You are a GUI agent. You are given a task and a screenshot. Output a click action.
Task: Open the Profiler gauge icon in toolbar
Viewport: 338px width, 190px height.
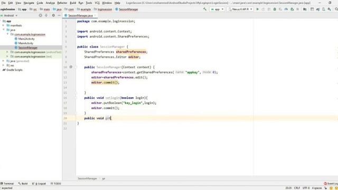(286, 9)
